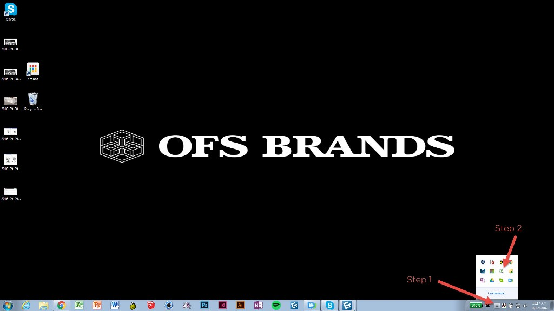Click the power plug tray icon
This screenshot has width=554, height=311.
coord(511,306)
